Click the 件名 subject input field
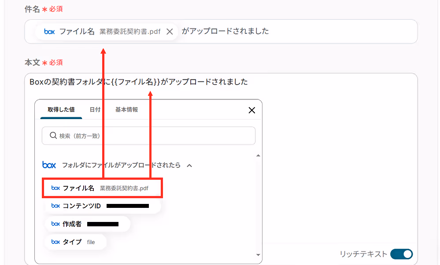Image resolution: width=440 pixels, height=265 pixels. 221,32
